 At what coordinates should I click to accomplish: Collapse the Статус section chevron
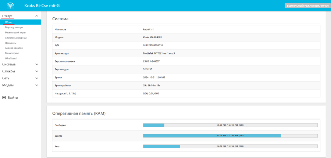[36, 16]
